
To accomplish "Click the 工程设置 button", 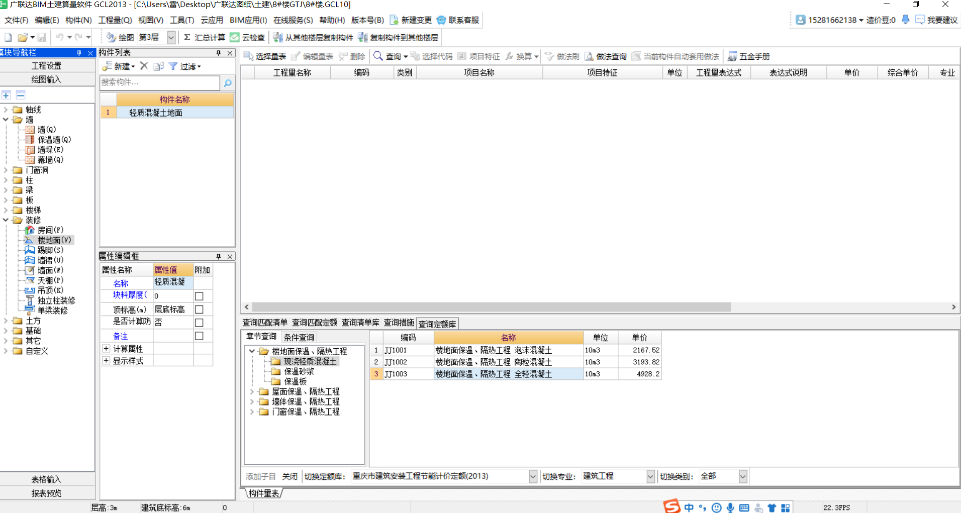I will click(x=47, y=66).
